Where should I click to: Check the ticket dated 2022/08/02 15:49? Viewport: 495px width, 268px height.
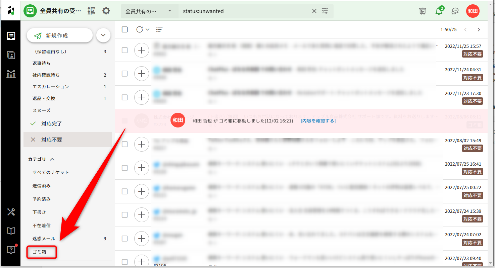click(125, 144)
